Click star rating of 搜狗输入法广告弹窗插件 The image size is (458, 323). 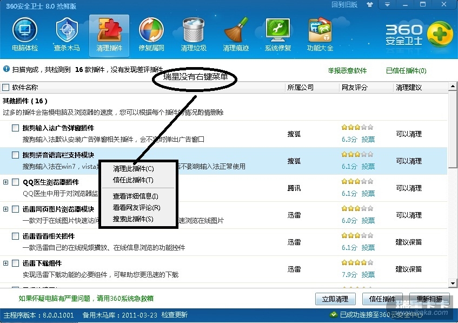pos(357,127)
